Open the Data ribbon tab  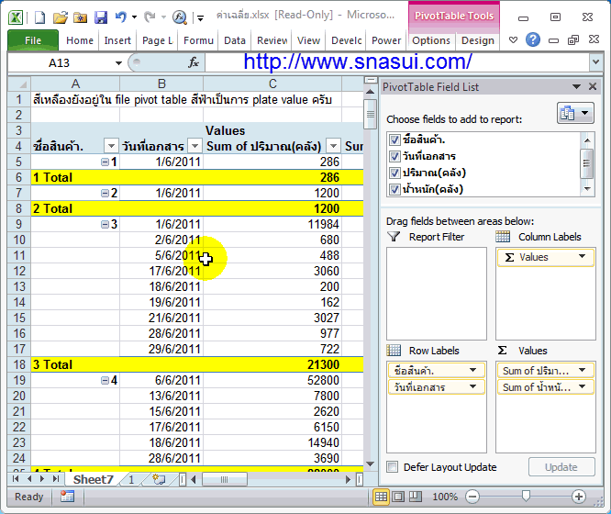[235, 40]
